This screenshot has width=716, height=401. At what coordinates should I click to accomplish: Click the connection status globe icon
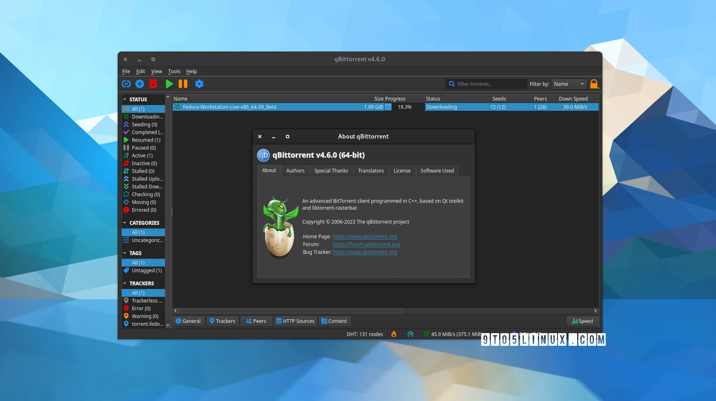(x=410, y=334)
